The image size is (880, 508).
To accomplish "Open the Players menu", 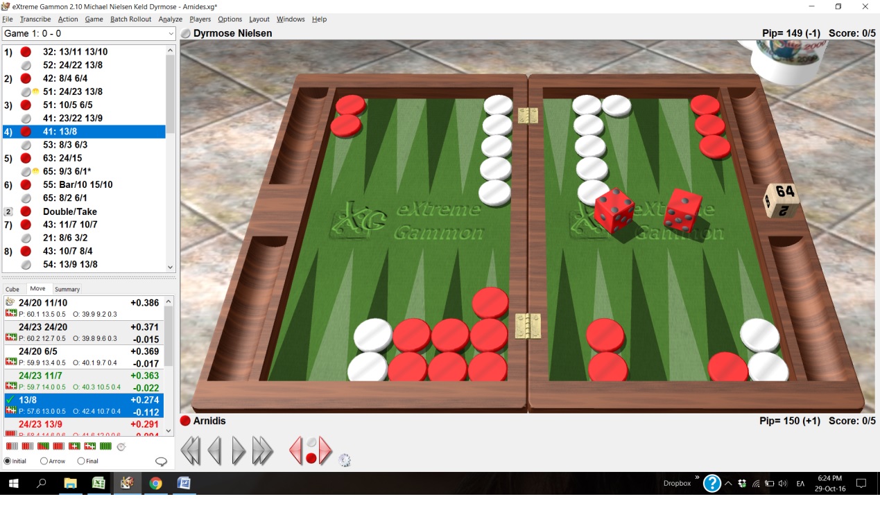I will tap(200, 19).
